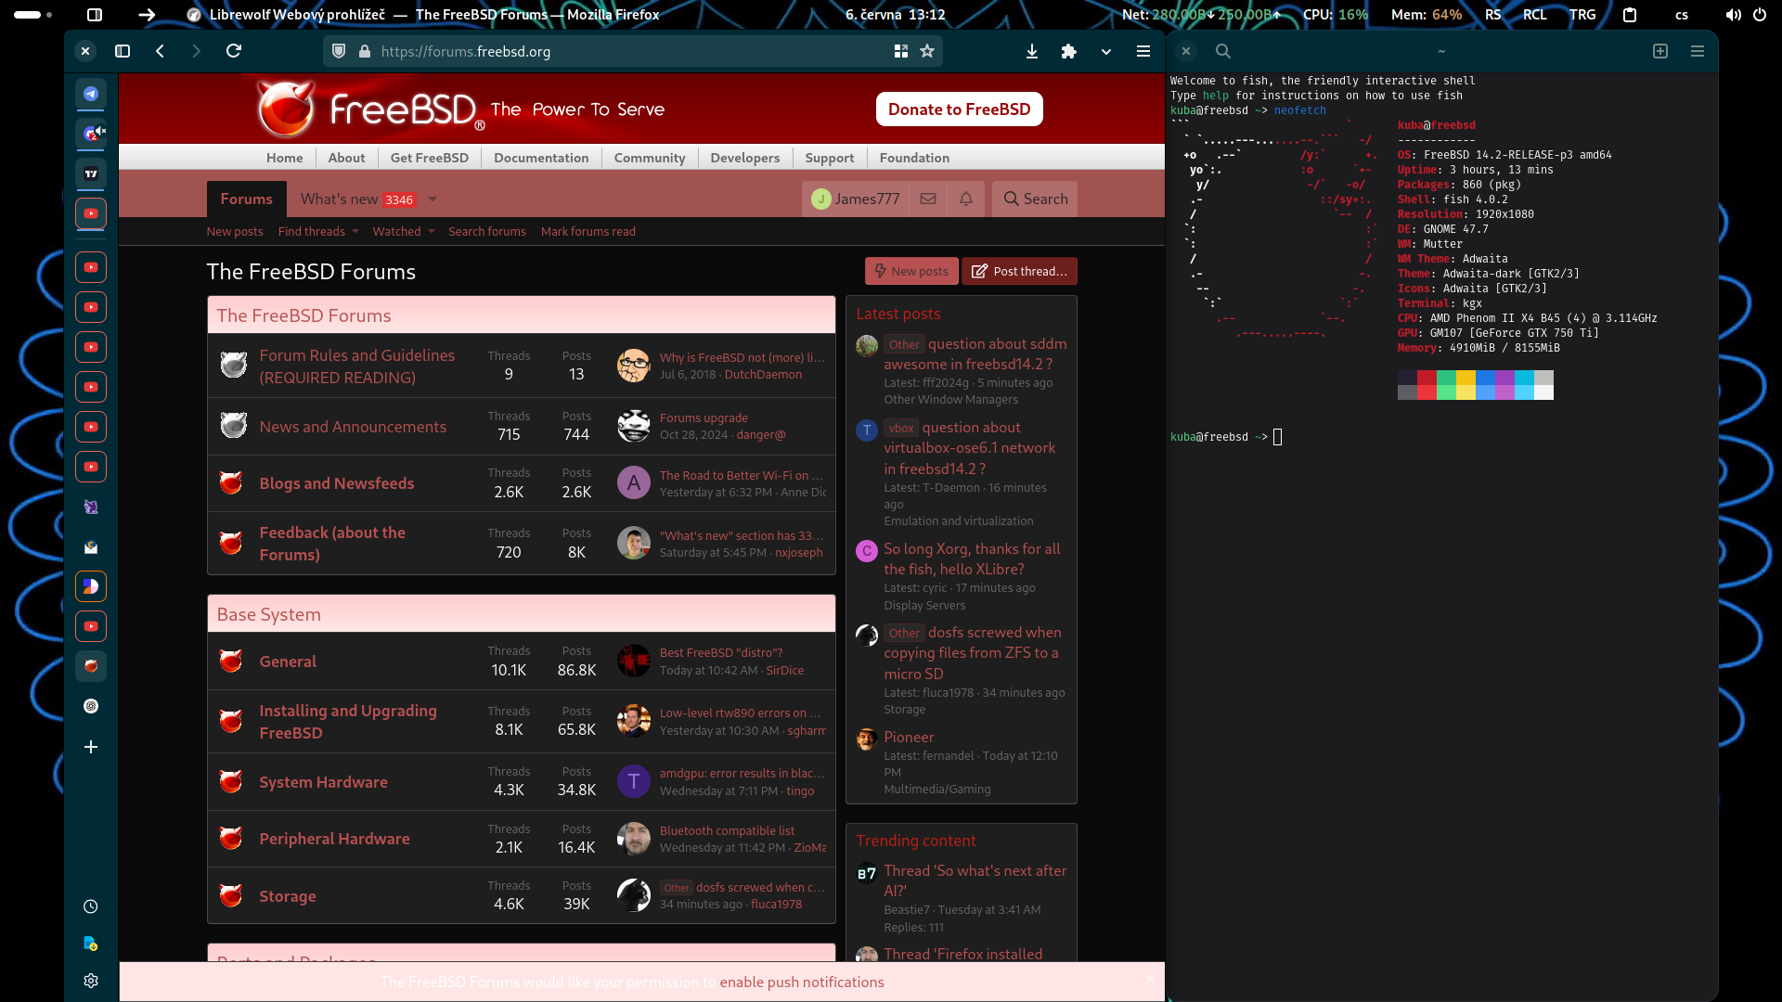
Task: Click the terminal search magnifier icon
Action: point(1222,52)
